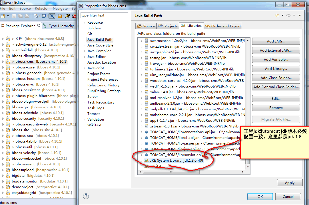Screen dimensions: 309x205
Task: Click the Add JARs... button
Action: [276, 41]
